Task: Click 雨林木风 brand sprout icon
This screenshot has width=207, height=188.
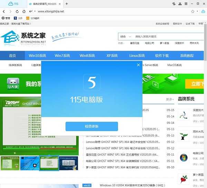Action: click(x=184, y=136)
